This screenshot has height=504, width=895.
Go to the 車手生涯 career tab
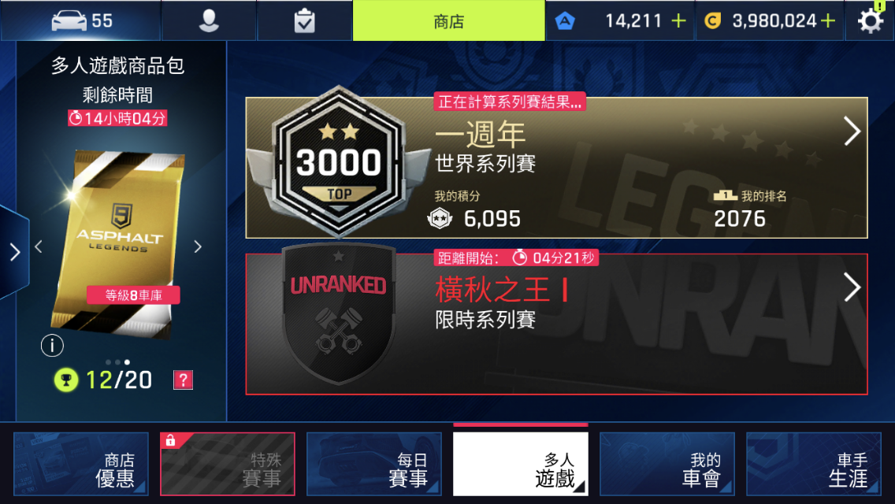[814, 464]
